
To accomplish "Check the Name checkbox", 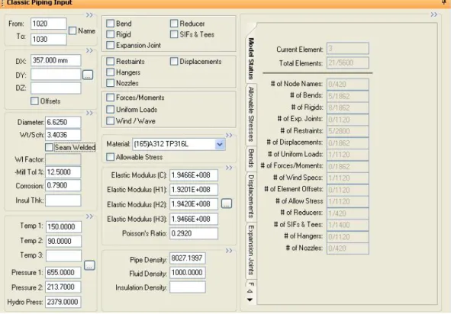I will tap(72, 30).
